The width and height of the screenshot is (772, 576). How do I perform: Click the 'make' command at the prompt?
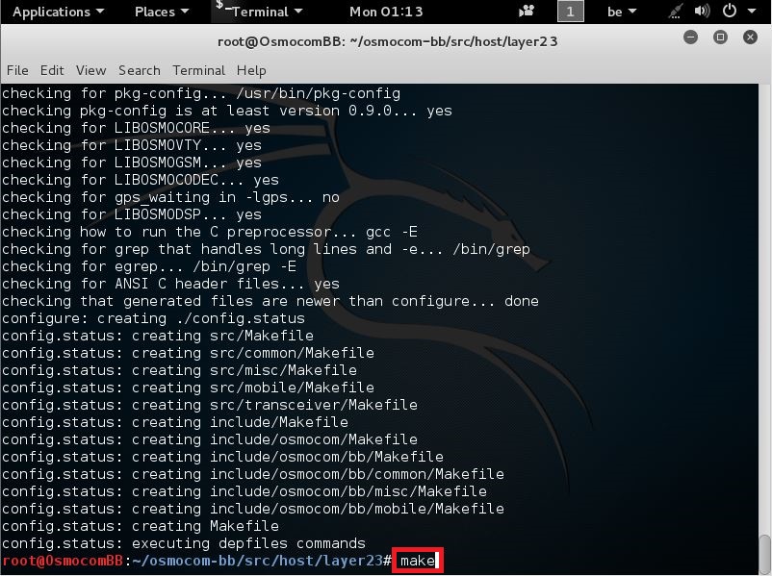click(x=417, y=561)
